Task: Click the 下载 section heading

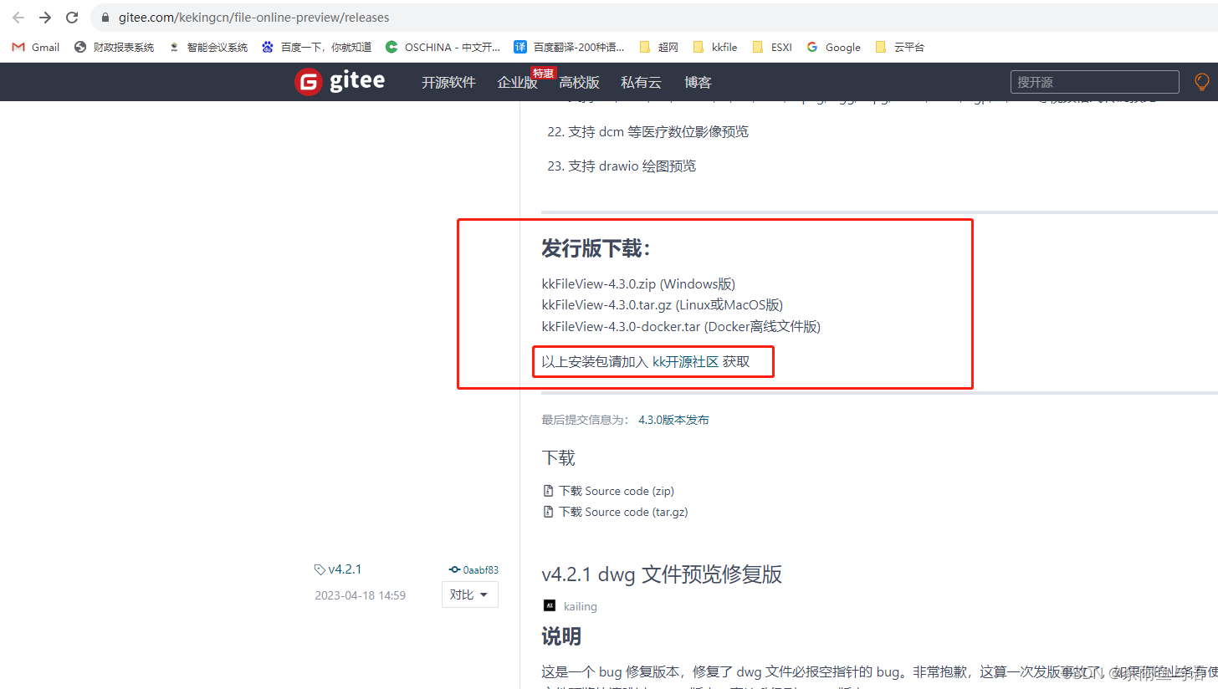Action: click(x=558, y=458)
